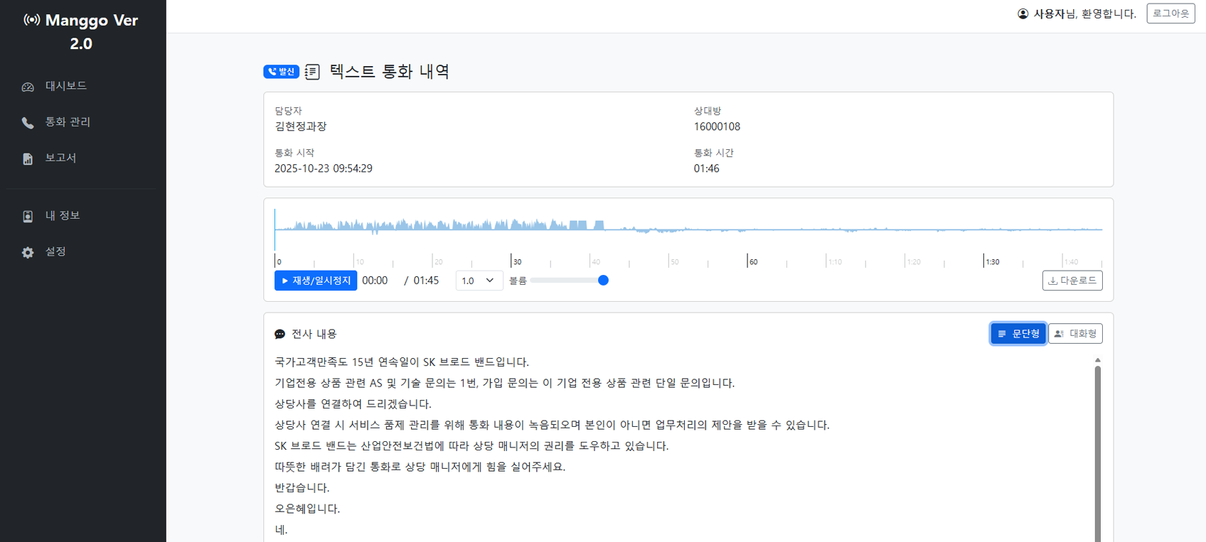1206x542 pixels.
Task: Open the 1.0 playback speed dropdown
Action: (479, 281)
